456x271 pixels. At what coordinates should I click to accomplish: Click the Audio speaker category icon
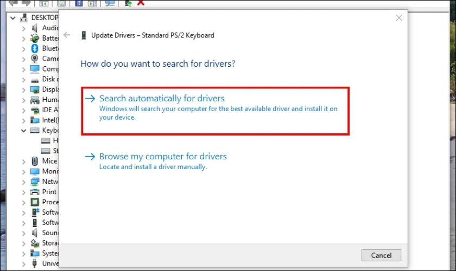tap(35, 28)
